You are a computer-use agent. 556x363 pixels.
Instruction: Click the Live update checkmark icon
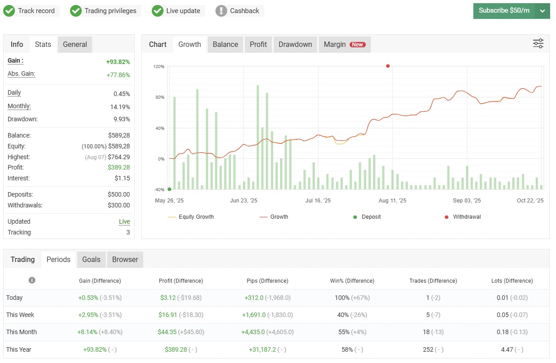click(158, 11)
